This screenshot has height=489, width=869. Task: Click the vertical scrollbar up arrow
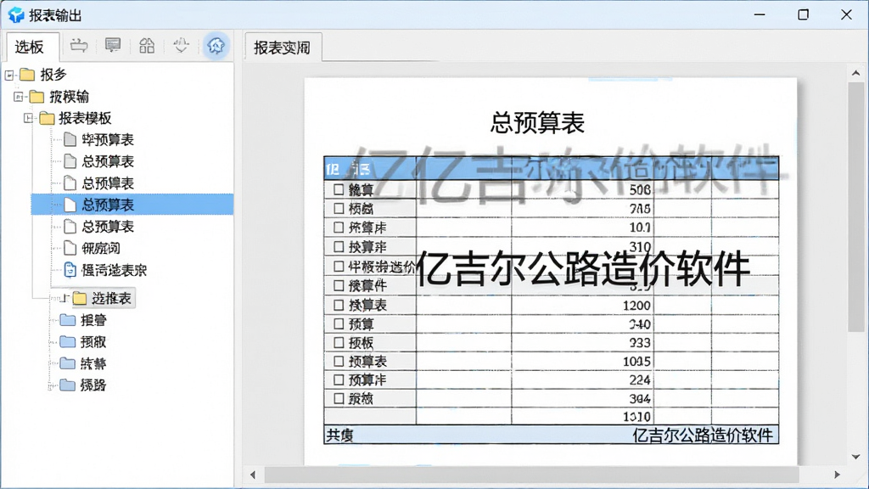click(x=855, y=73)
